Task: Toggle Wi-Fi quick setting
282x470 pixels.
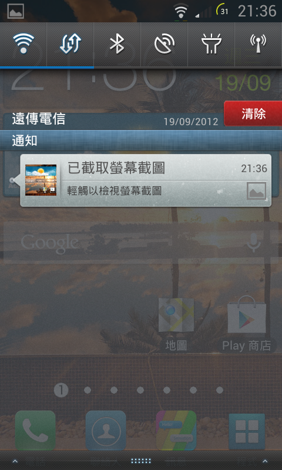Action: [23, 44]
